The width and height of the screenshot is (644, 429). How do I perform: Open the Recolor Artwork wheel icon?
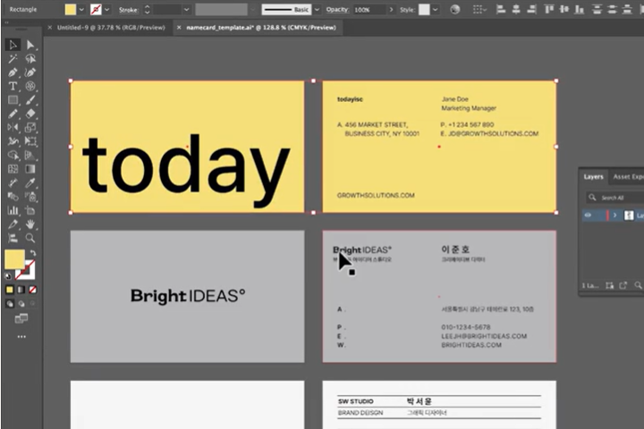454,10
